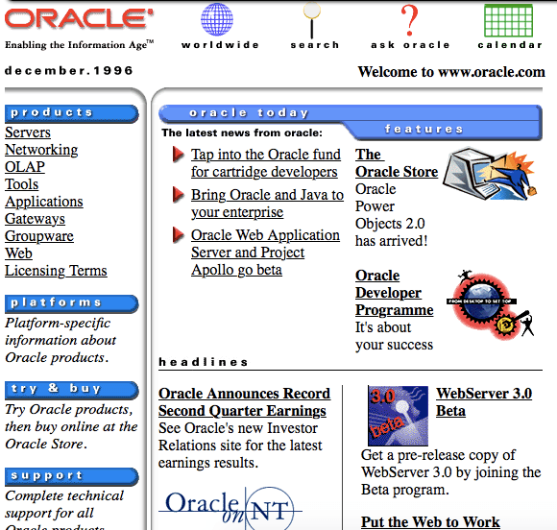
Task: Click the Developer Programme gear globe image
Action: (x=491, y=304)
